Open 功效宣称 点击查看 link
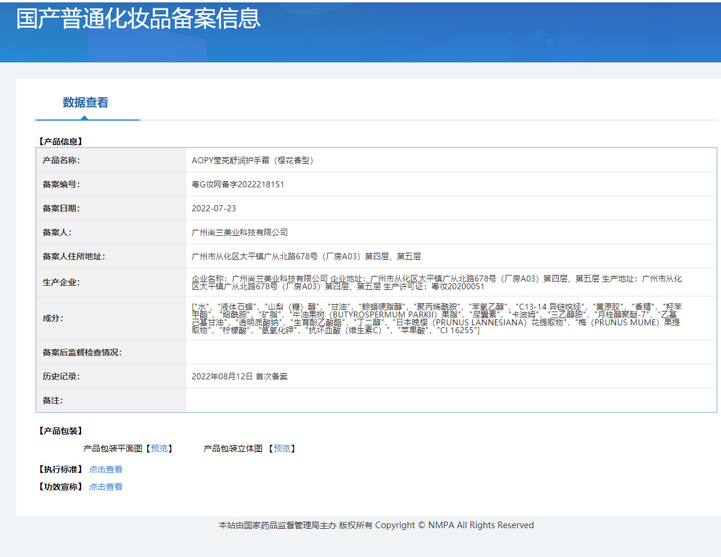 click(x=106, y=487)
